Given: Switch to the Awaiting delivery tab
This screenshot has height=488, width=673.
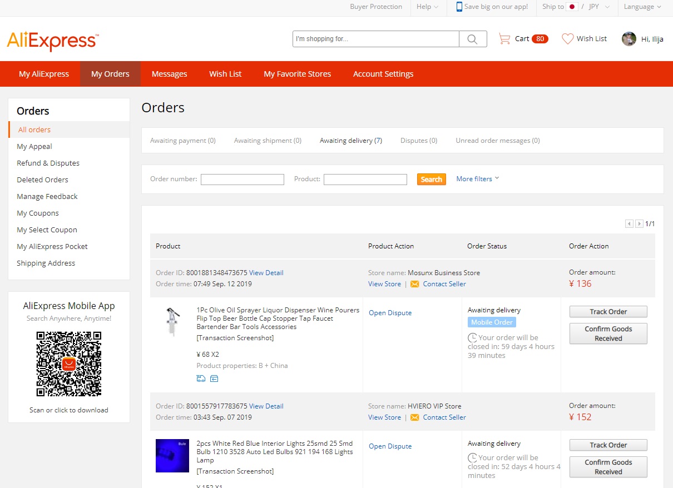Looking at the screenshot, I should coord(350,140).
